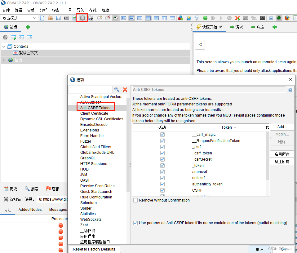
Task: Expand the 站点 tree node
Action: pos(4,60)
